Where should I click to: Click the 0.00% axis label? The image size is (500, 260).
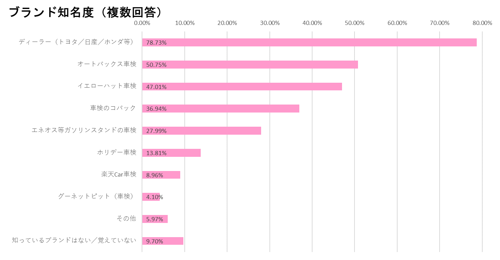[x=142, y=23]
